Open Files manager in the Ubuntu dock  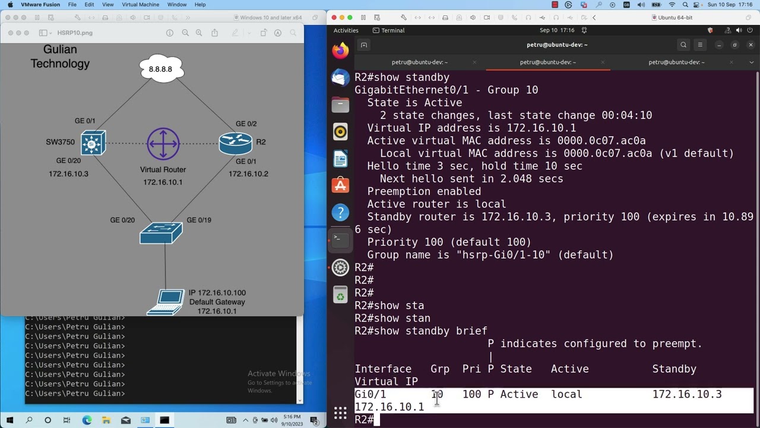(340, 105)
